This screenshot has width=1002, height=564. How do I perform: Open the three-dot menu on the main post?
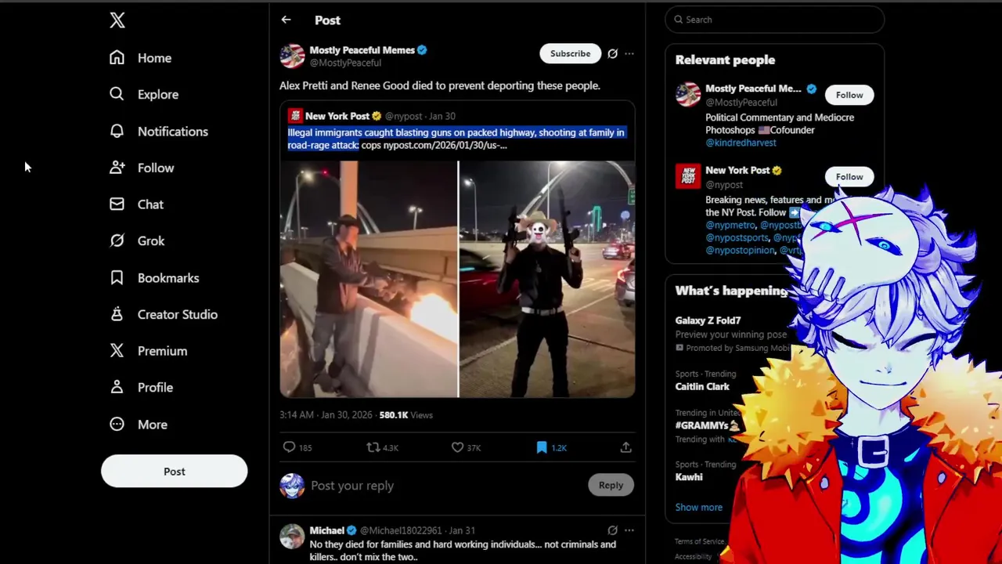(x=629, y=54)
